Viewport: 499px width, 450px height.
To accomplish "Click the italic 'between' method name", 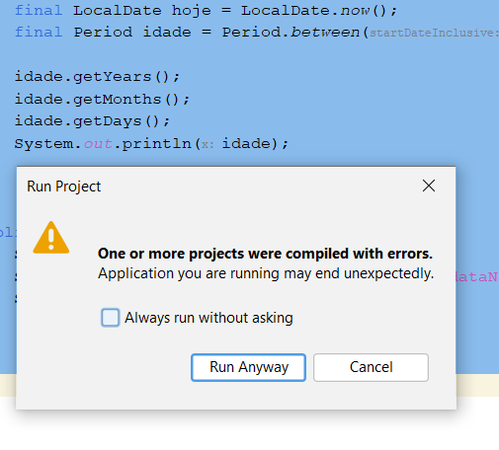I will 325,33.
